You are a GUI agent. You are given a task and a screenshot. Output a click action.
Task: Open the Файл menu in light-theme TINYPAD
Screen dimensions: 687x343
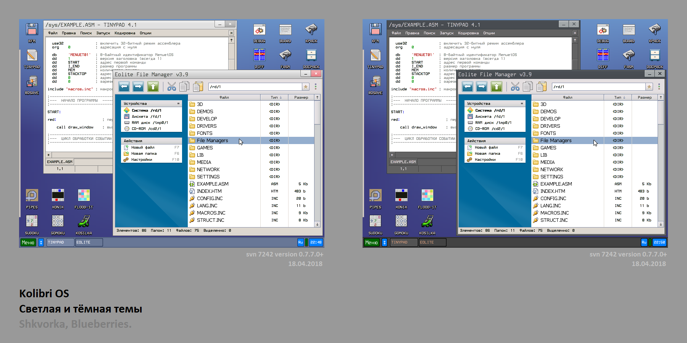pyautogui.click(x=53, y=33)
